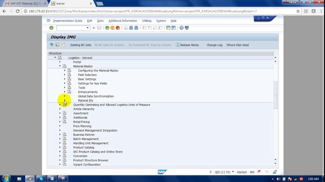
Task: Select the Material IDs tree item
Action: click(86, 100)
